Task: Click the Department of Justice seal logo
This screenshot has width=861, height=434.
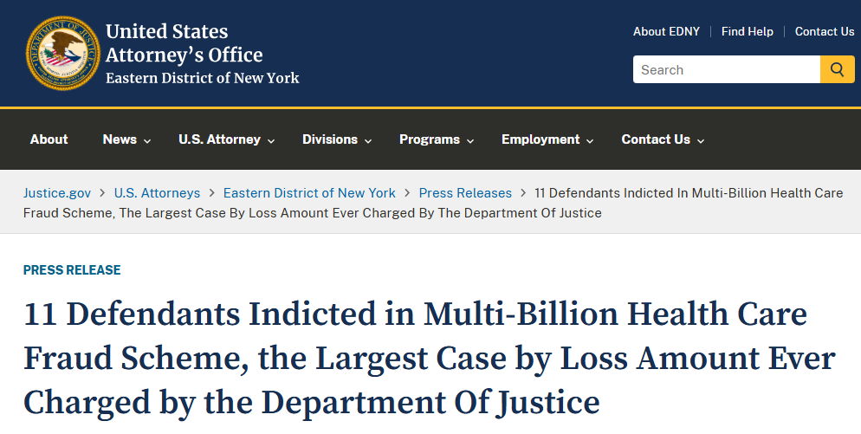Action: point(63,53)
